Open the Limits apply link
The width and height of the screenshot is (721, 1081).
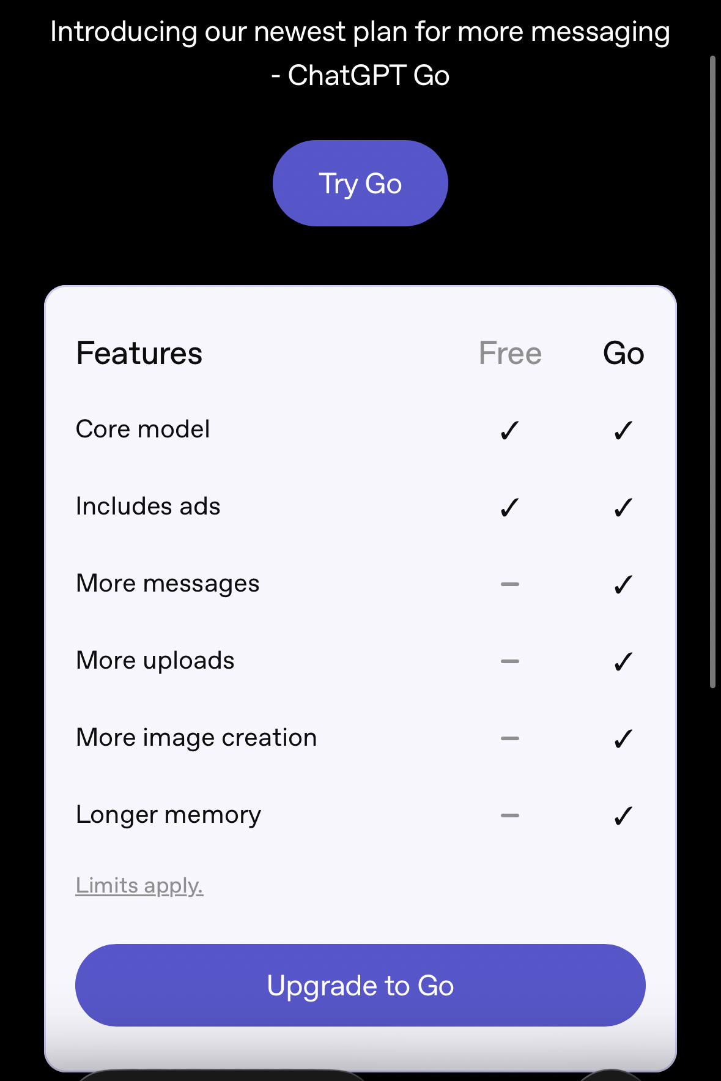pos(139,885)
